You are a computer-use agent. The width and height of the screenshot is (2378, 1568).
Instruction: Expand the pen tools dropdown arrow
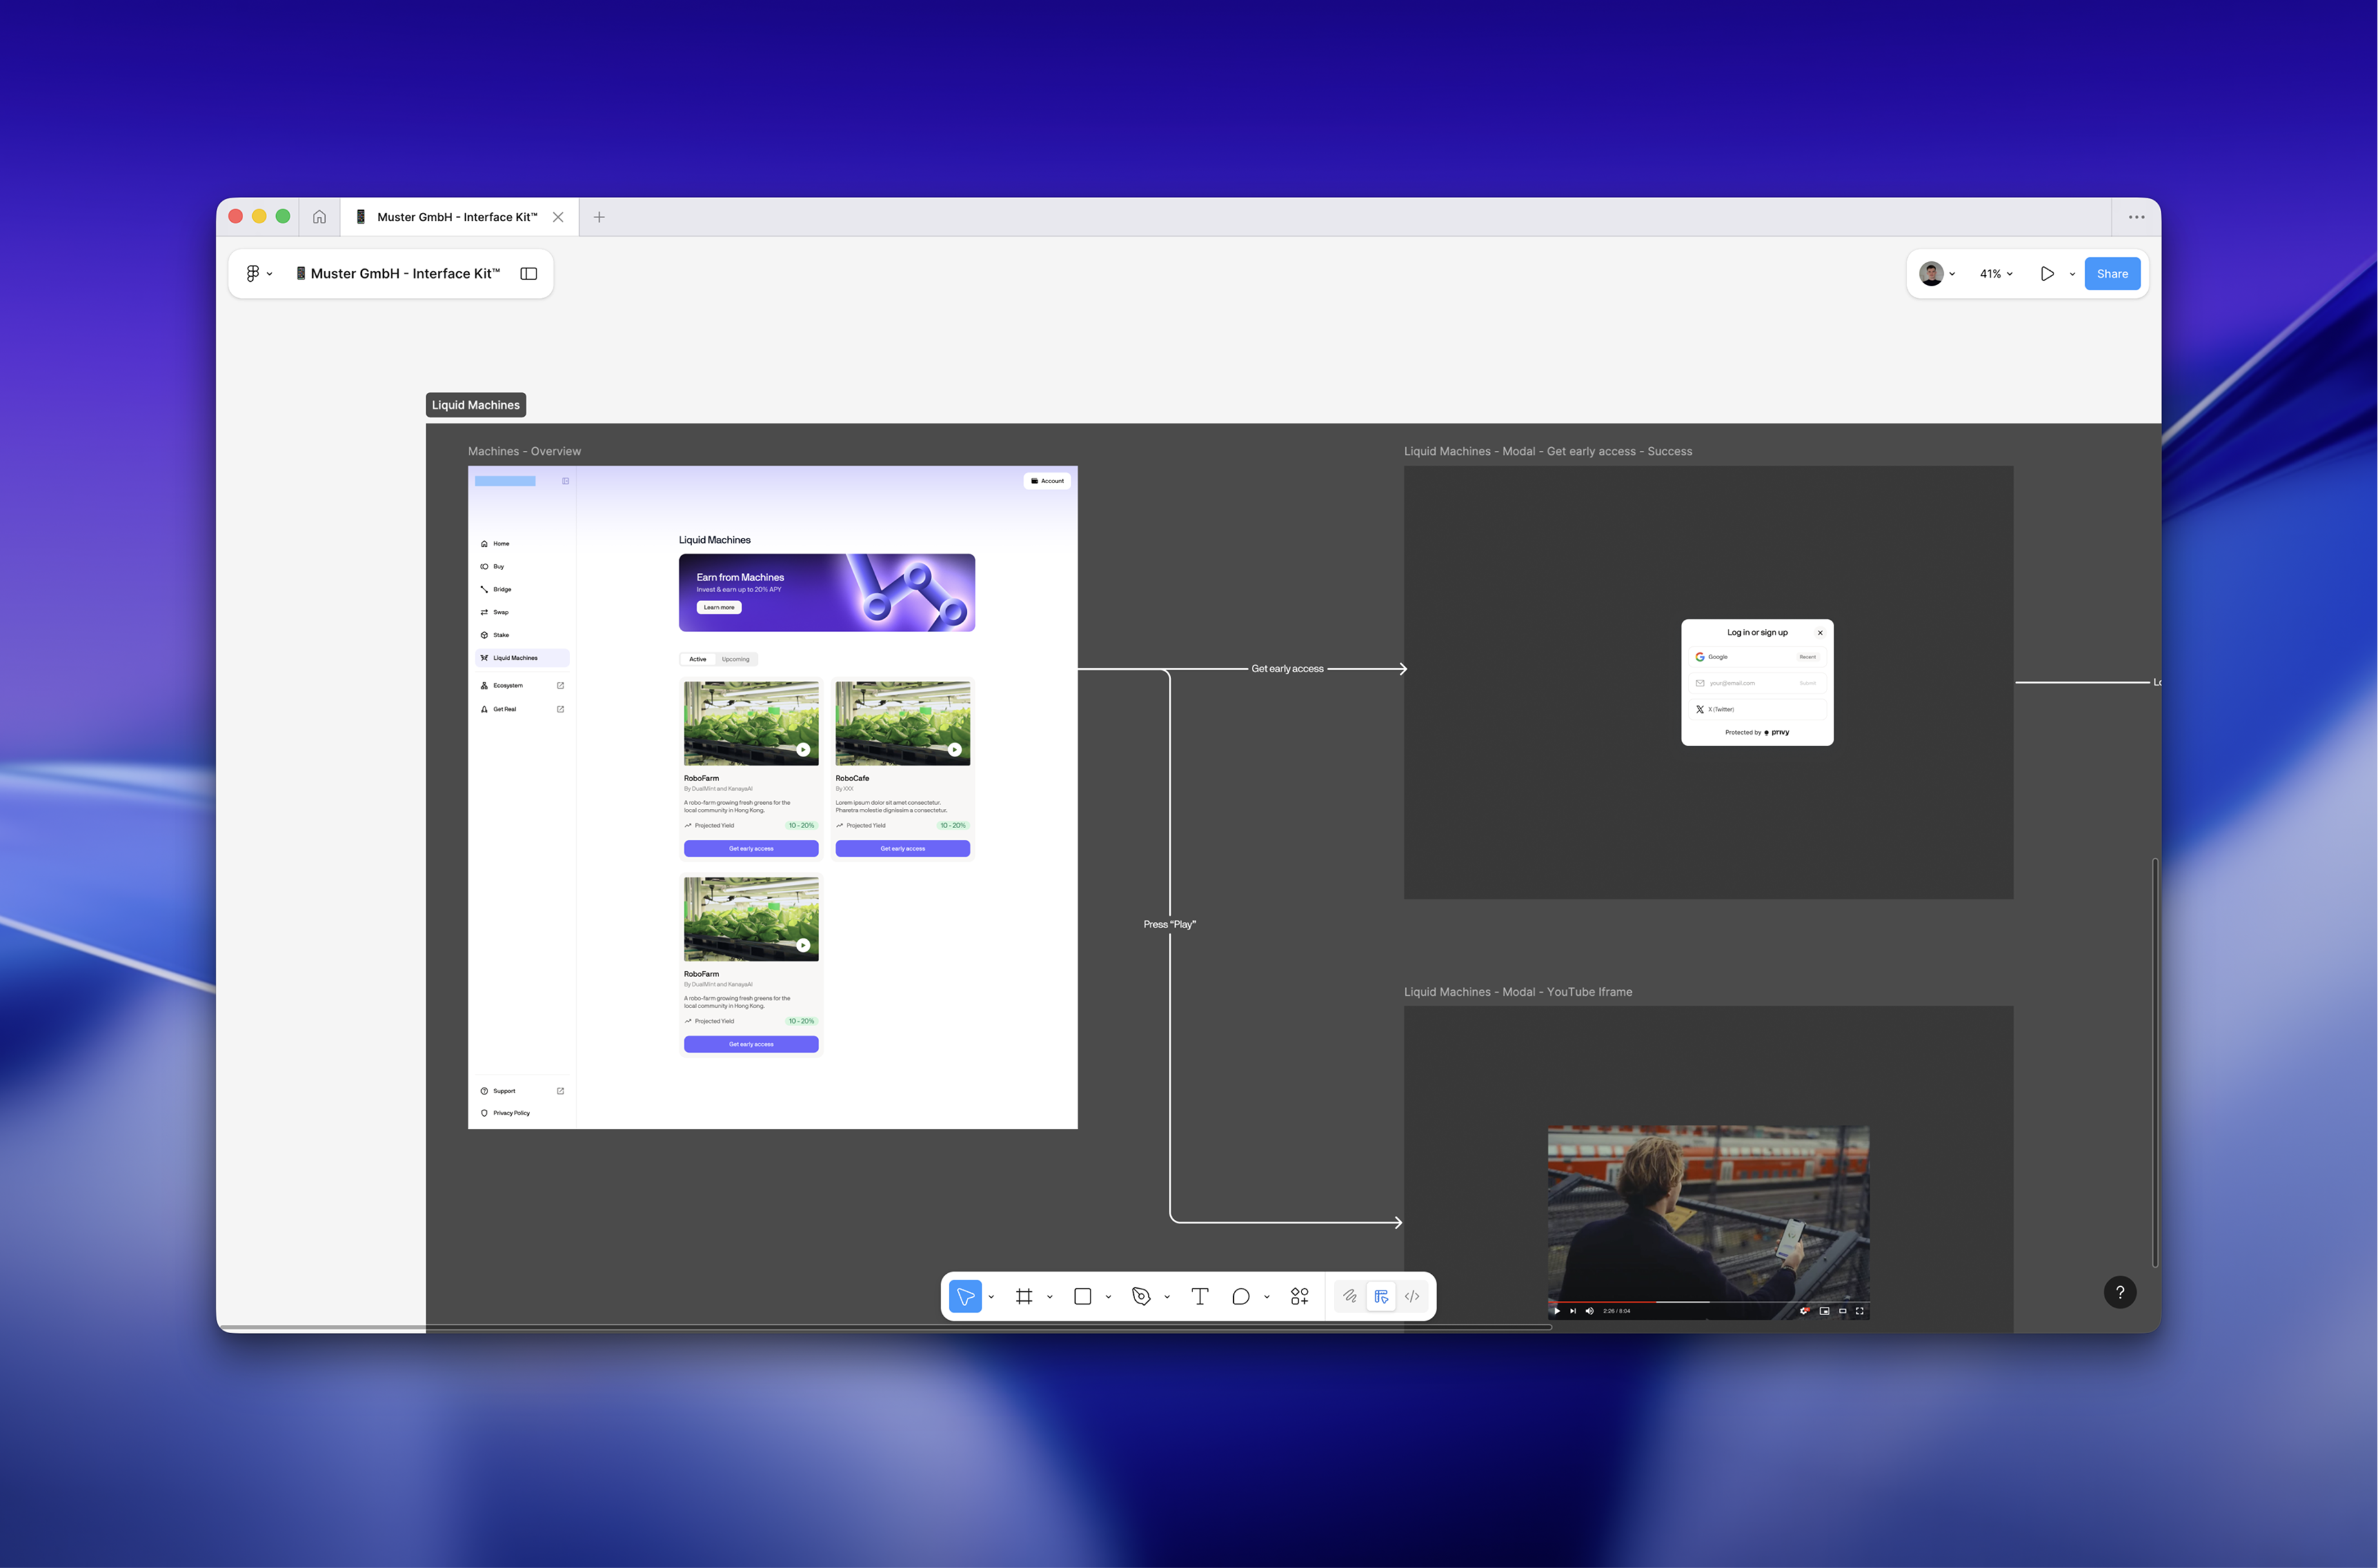(1167, 1297)
